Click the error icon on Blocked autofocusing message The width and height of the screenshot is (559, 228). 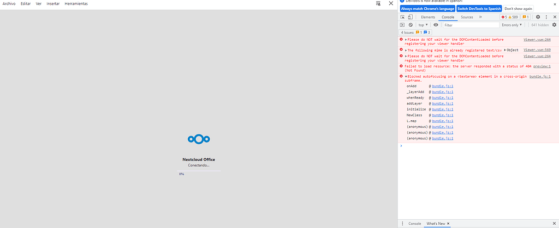(401, 76)
